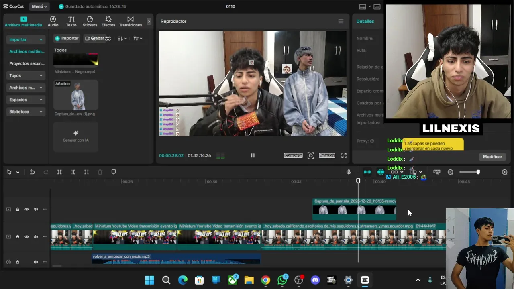Image resolution: width=514 pixels, height=289 pixels.
Task: Click the delete-left trim tool
Action: (x=73, y=172)
